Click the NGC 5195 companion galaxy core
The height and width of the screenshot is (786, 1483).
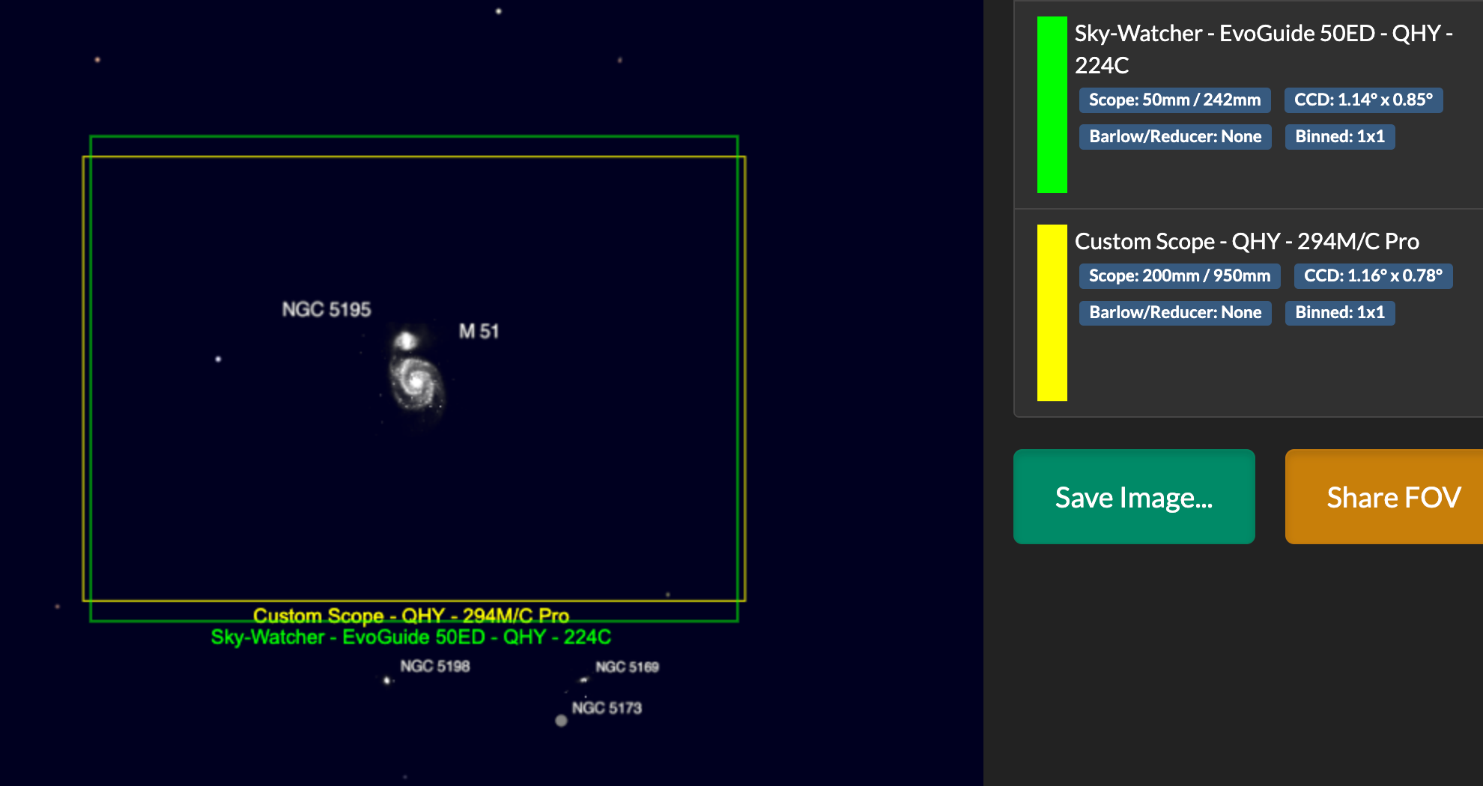tap(406, 341)
